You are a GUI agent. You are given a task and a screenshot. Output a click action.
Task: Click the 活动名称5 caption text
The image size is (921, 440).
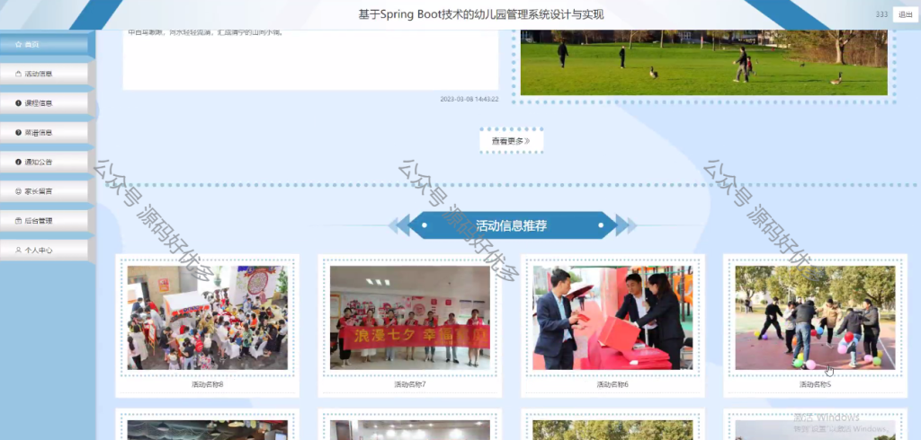[815, 385]
